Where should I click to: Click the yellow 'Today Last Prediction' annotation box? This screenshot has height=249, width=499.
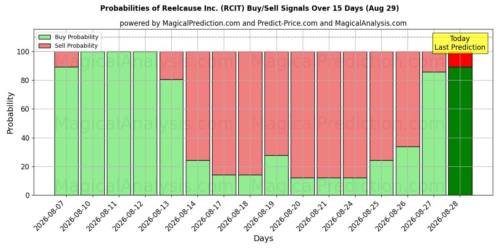(x=460, y=43)
